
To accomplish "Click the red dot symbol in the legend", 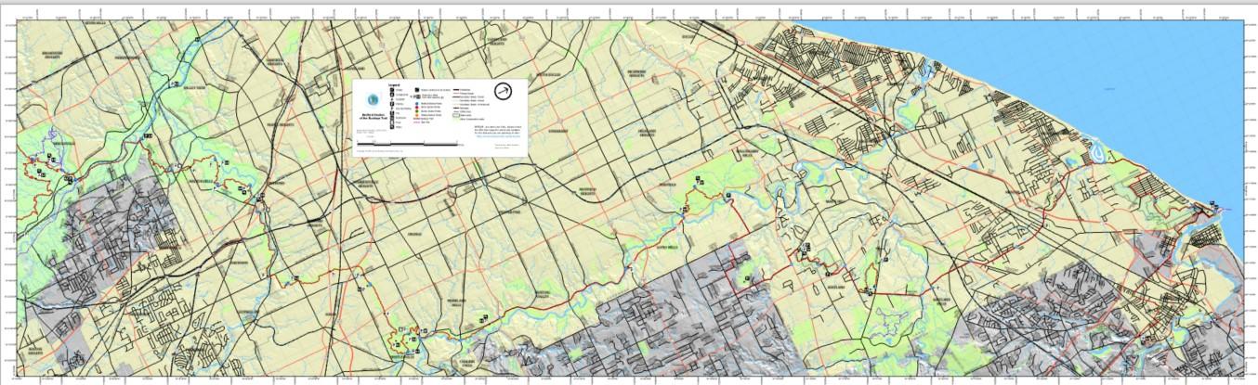I will click(x=416, y=107).
